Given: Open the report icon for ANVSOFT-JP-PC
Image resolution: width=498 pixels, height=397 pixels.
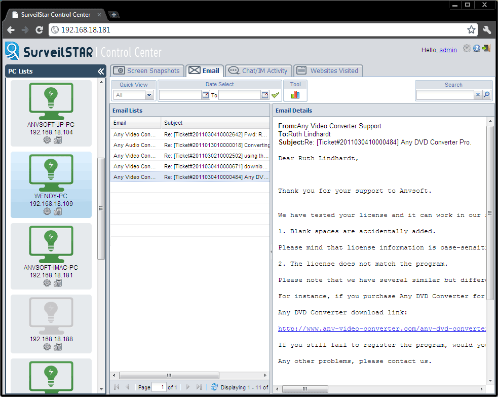Looking at the screenshot, I should tap(58, 140).
